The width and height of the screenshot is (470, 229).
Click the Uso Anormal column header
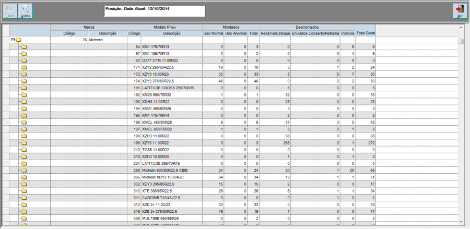(236, 33)
